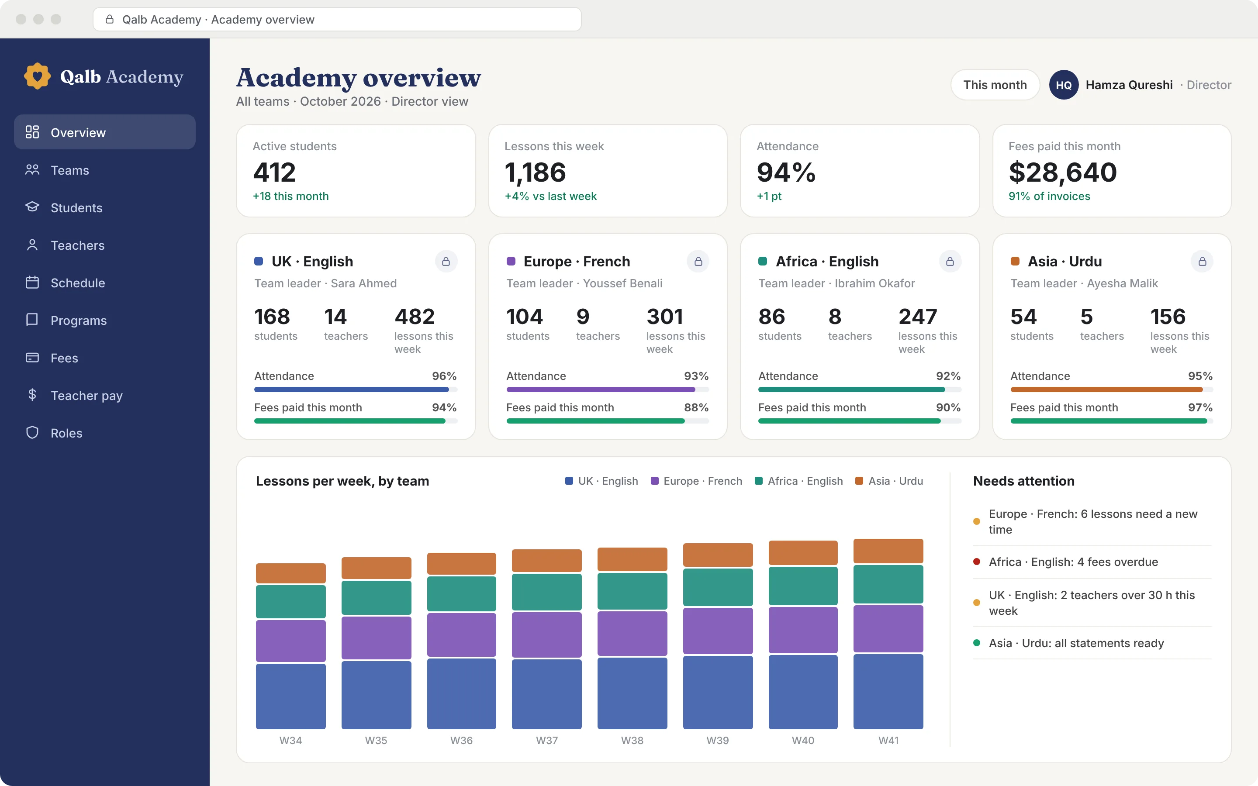Open the Schedule page
This screenshot has height=786, width=1258.
click(x=104, y=282)
